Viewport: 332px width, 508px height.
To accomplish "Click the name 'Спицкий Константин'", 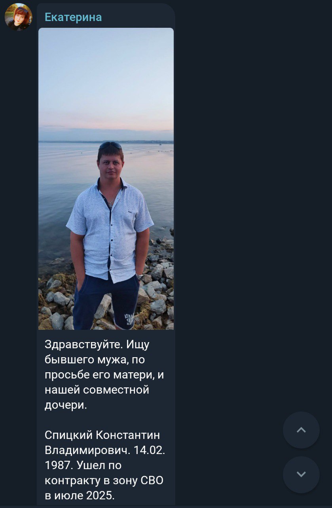I will pos(102,435).
